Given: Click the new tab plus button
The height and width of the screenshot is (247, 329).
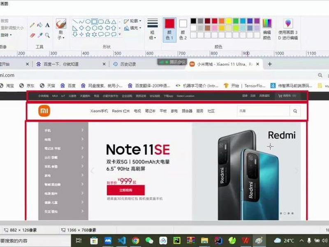Looking at the screenshot, I should tap(270, 64).
